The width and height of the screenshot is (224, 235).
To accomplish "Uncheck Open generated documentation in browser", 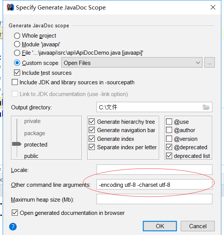I will pyautogui.click(x=15, y=213).
